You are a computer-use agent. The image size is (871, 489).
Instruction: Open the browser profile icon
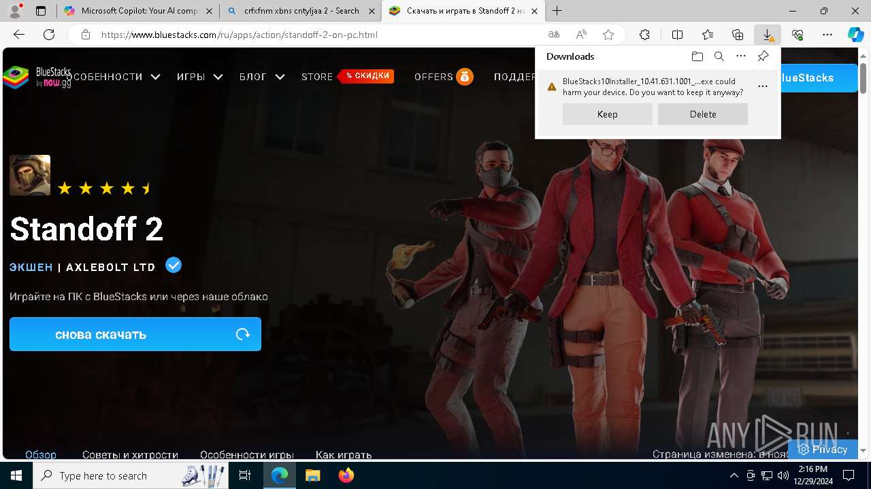(x=16, y=11)
